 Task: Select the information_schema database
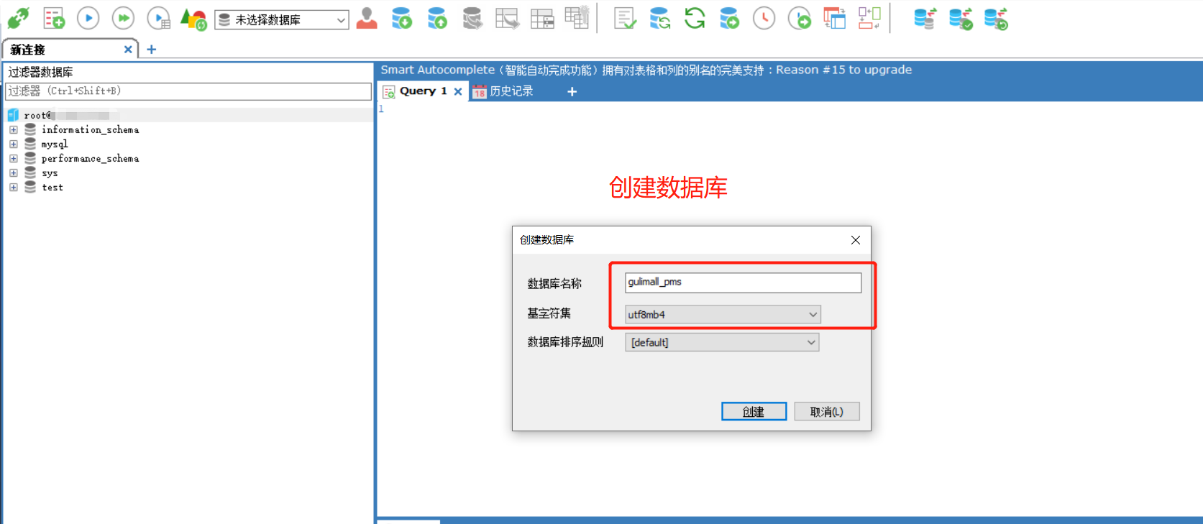pos(90,130)
